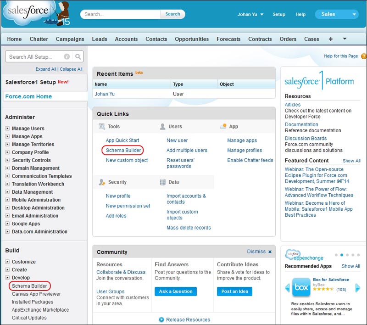This screenshot has height=325, width=367.
Task: Open the Chatter tab
Action: pyautogui.click(x=39, y=39)
